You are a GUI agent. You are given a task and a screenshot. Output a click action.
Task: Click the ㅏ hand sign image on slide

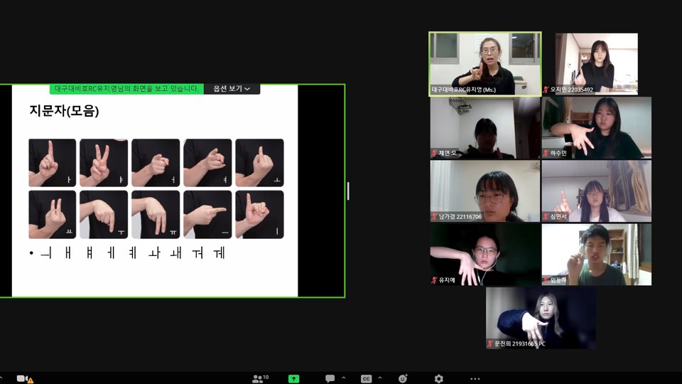coord(52,162)
